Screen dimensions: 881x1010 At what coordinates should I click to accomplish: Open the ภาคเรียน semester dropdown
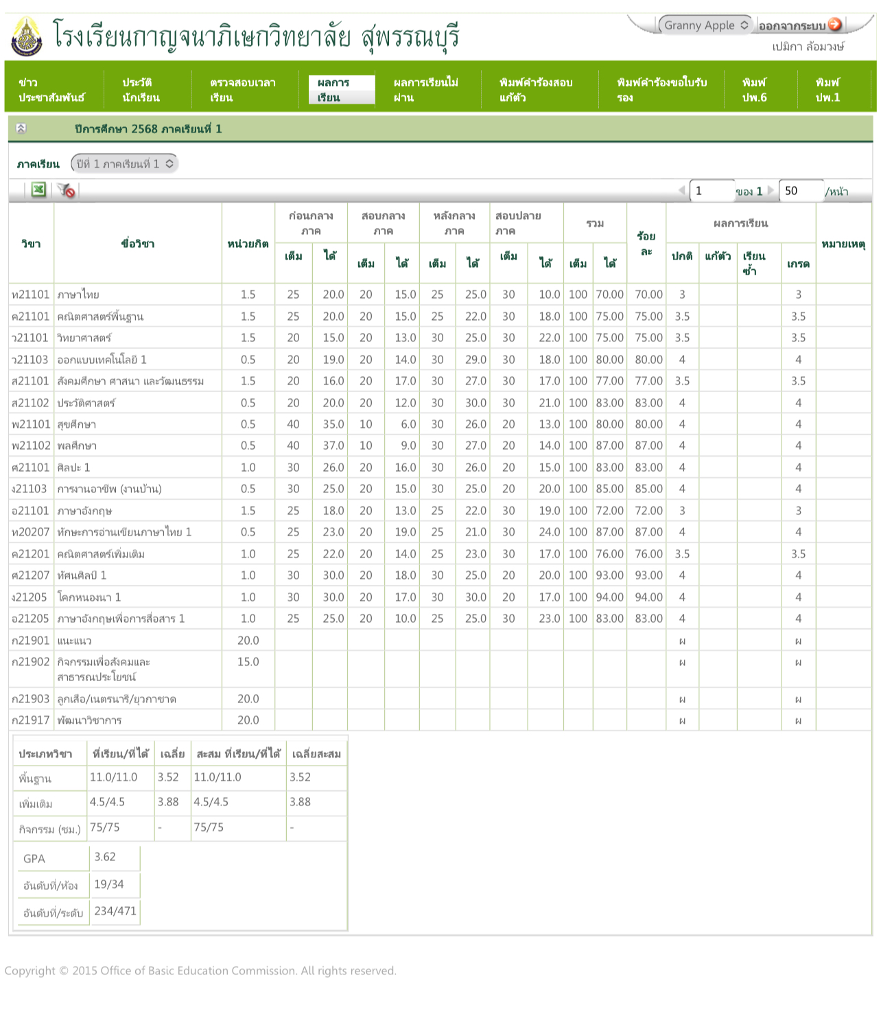pyautogui.click(x=124, y=164)
